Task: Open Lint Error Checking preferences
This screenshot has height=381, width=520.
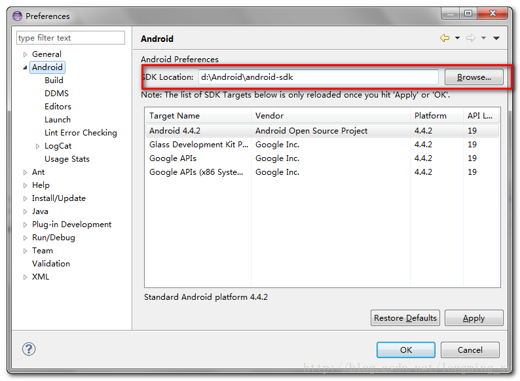Action: (x=81, y=133)
